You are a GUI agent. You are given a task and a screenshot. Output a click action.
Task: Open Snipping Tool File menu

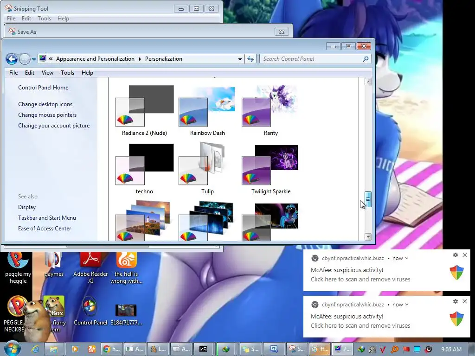click(11, 19)
